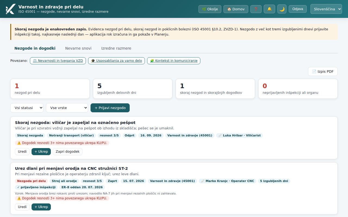Click the 'Odprt' status tag
This screenshot has width=348, height=217.
[129, 135]
